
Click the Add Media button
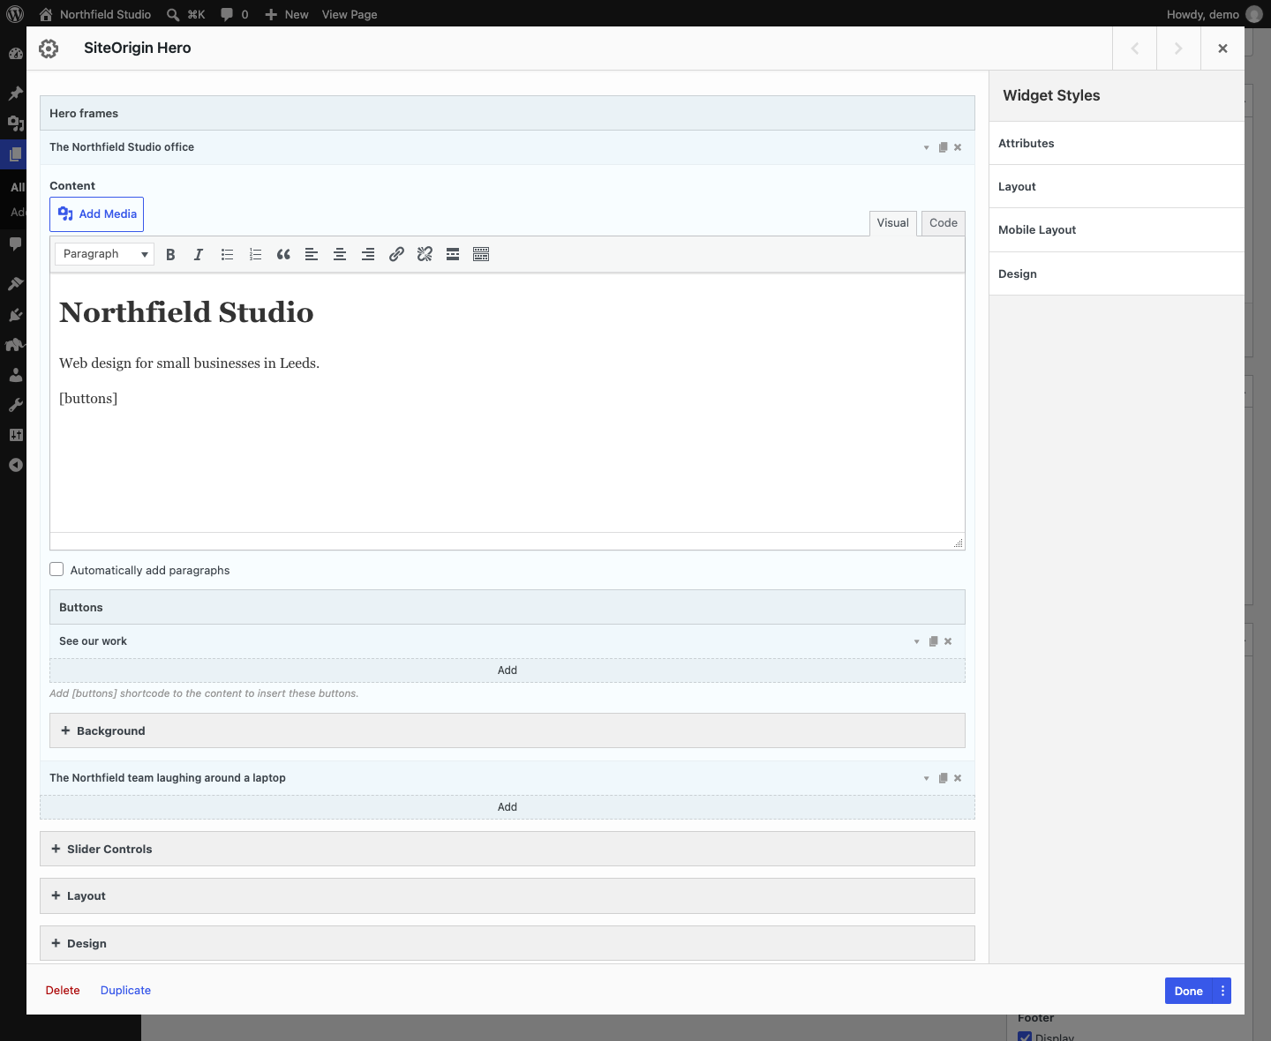tap(96, 214)
